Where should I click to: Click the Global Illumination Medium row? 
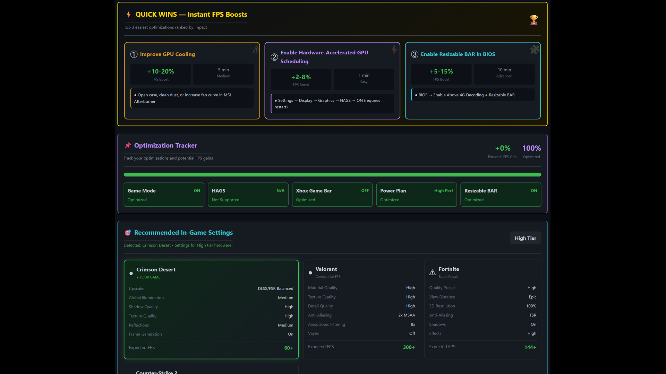(x=211, y=298)
